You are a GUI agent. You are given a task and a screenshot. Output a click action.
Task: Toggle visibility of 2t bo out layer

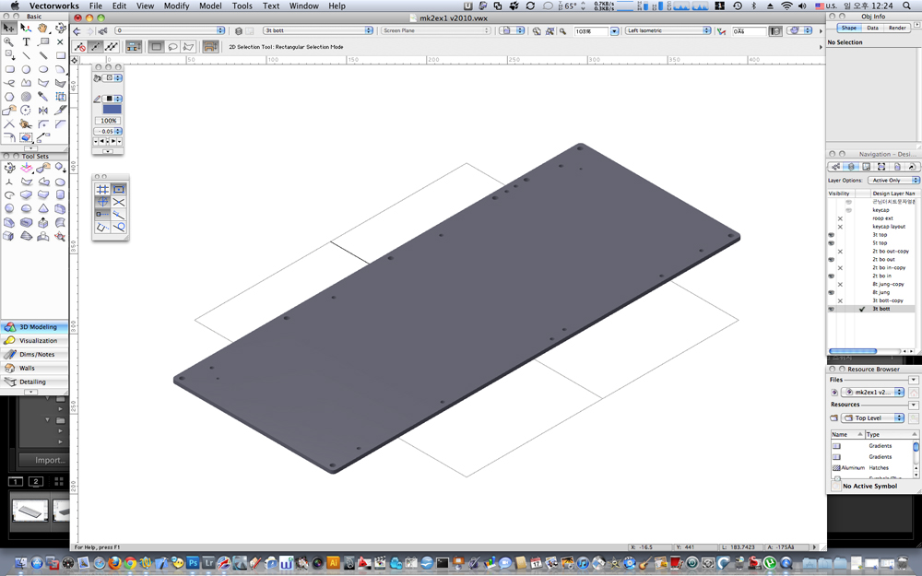point(832,259)
